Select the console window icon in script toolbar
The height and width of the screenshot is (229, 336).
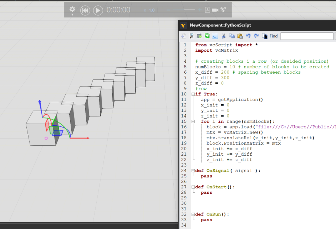[x=214, y=36]
